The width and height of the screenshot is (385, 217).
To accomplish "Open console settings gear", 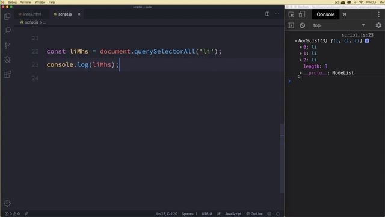I will tap(378, 25).
